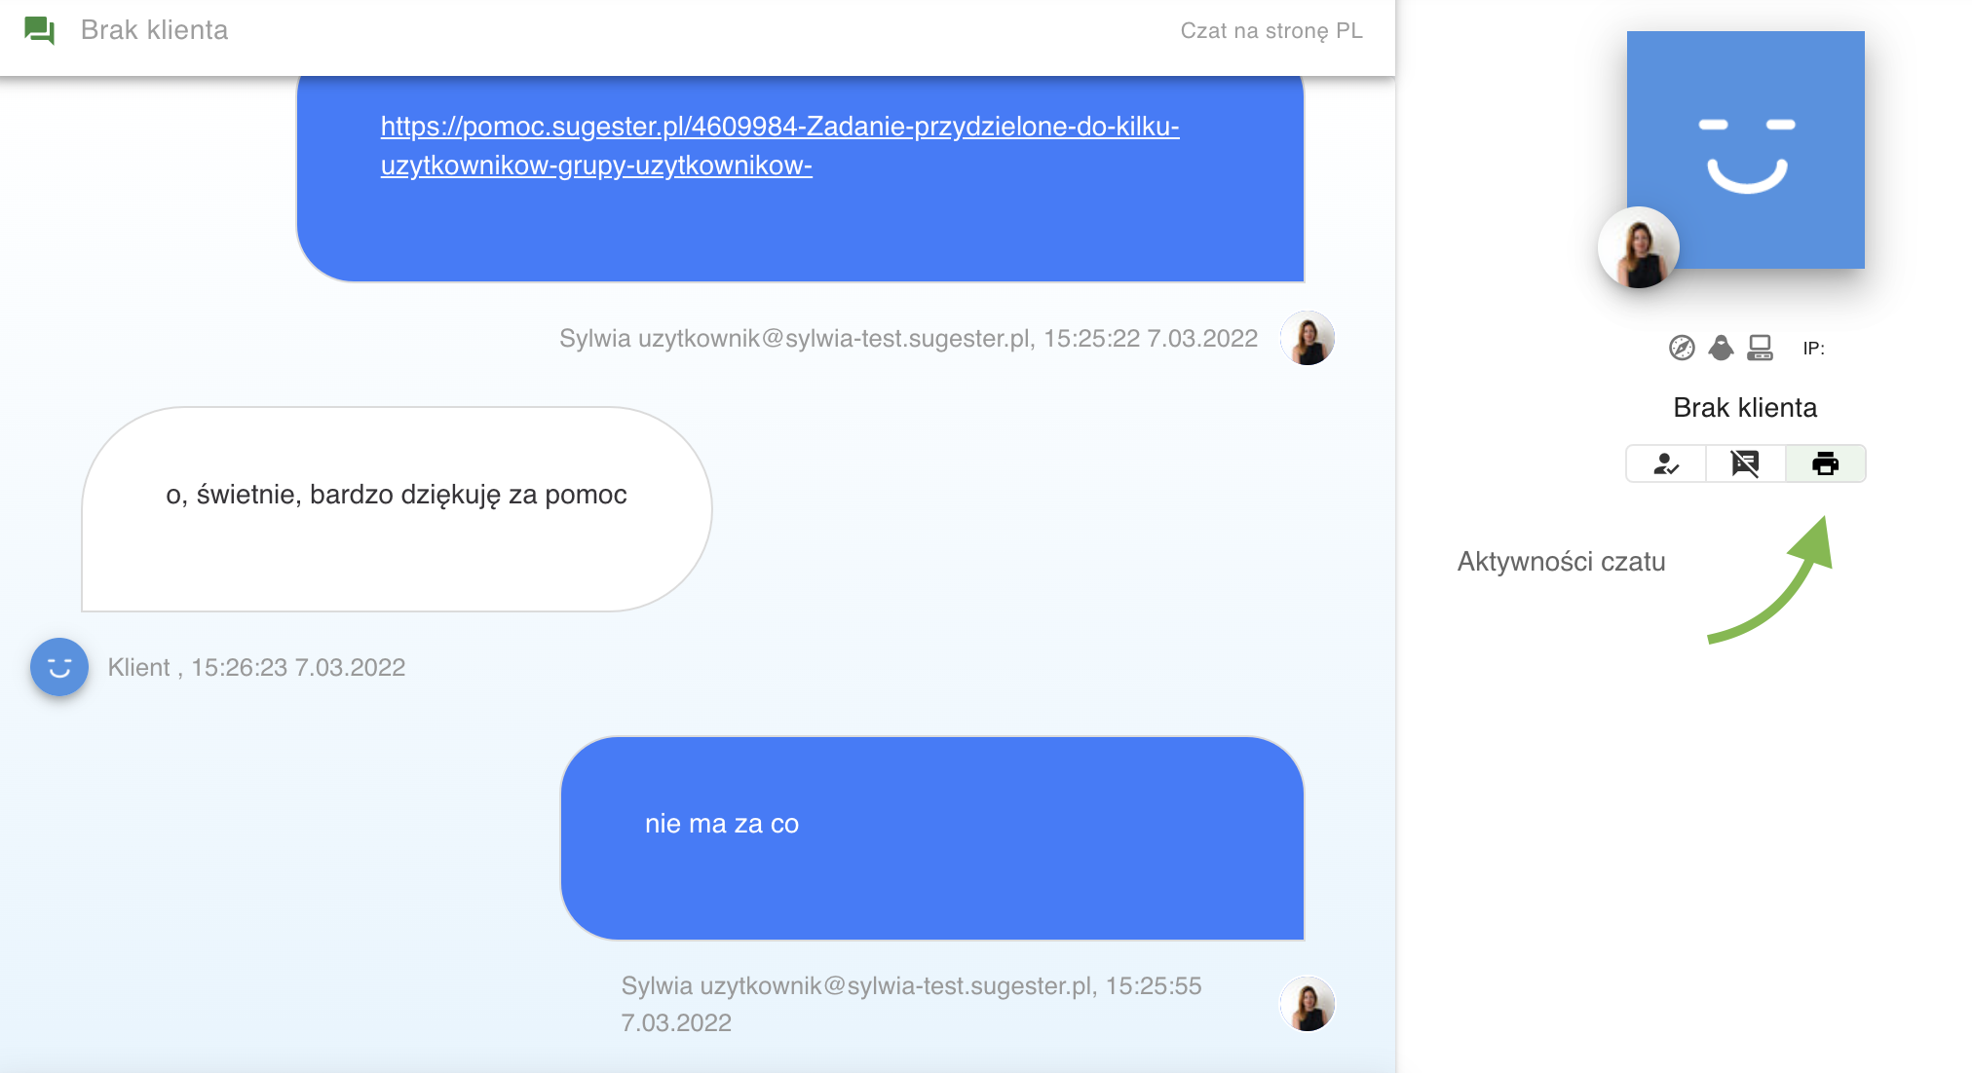
Task: Click agent photo overlapping client picture
Action: coord(1639,247)
